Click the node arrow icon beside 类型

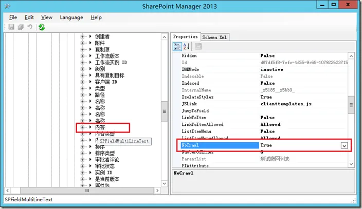tap(90, 88)
